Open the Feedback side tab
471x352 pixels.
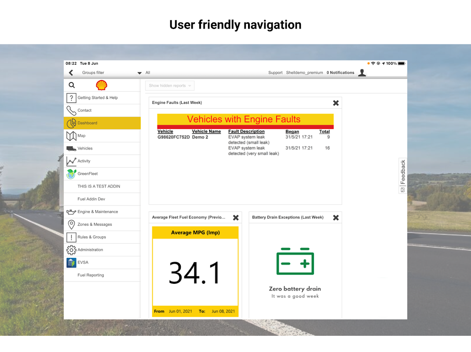coord(402,176)
